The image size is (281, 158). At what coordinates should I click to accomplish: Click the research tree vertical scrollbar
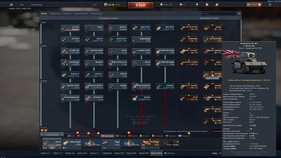pos(241,30)
